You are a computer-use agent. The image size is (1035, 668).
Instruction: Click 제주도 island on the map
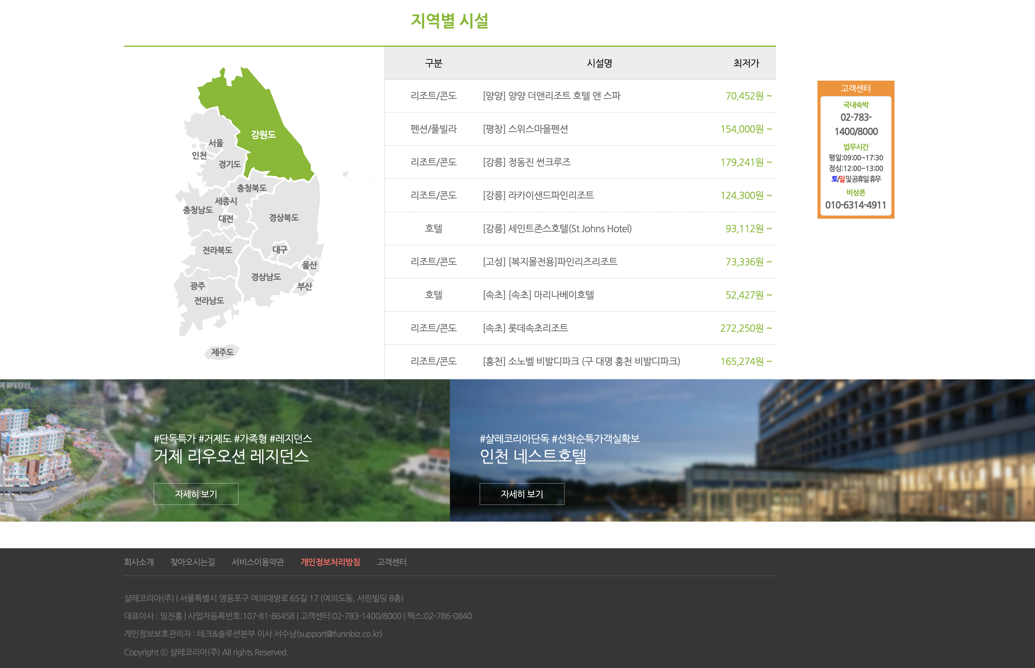coord(222,352)
